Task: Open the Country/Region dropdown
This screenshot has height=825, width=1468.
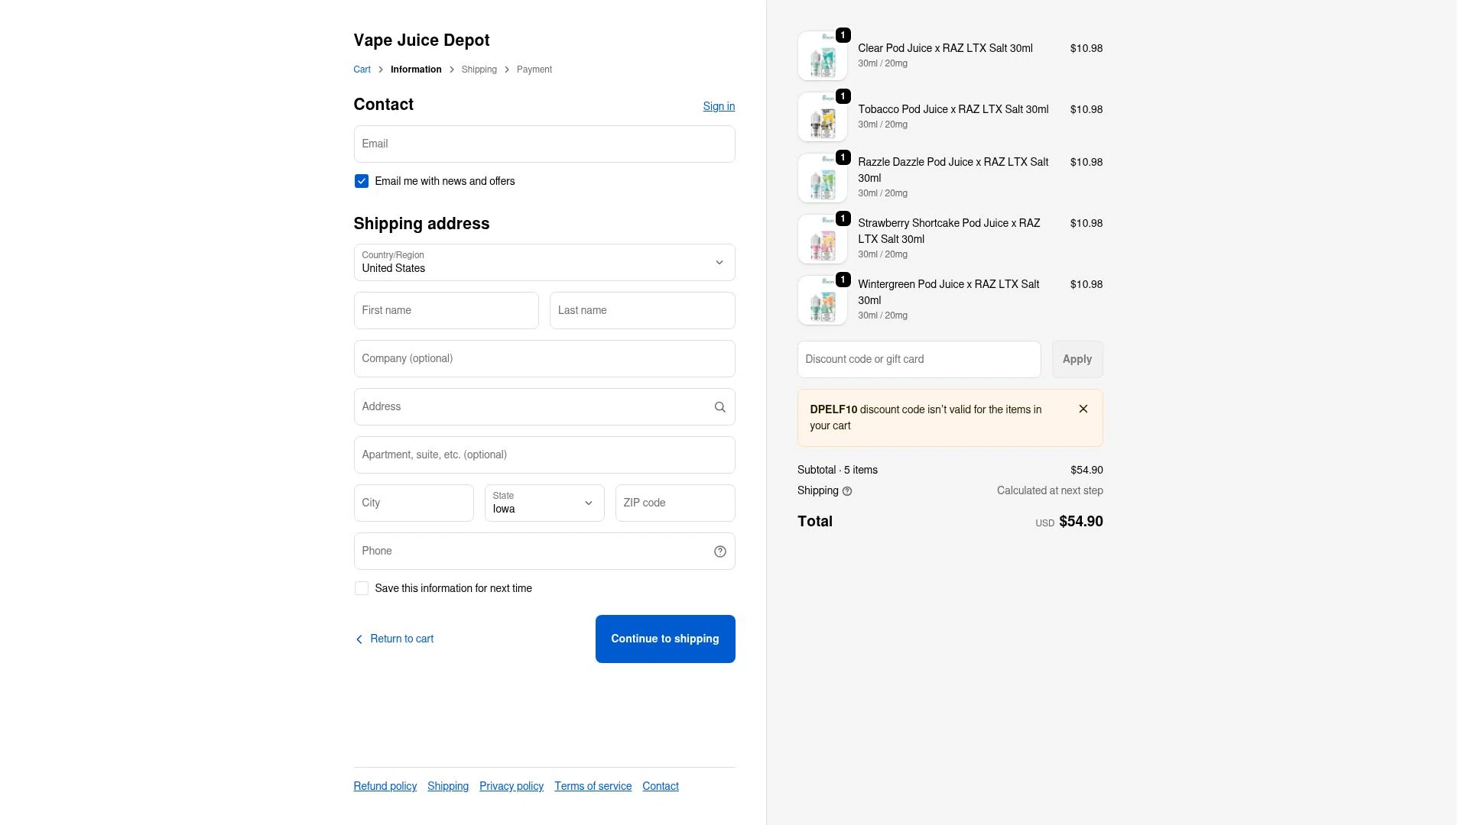Action: point(544,263)
